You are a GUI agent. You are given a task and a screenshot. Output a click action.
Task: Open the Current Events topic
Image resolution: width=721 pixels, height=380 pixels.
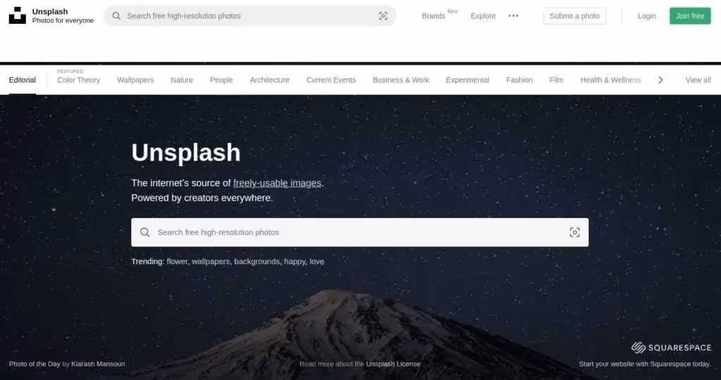(x=331, y=80)
